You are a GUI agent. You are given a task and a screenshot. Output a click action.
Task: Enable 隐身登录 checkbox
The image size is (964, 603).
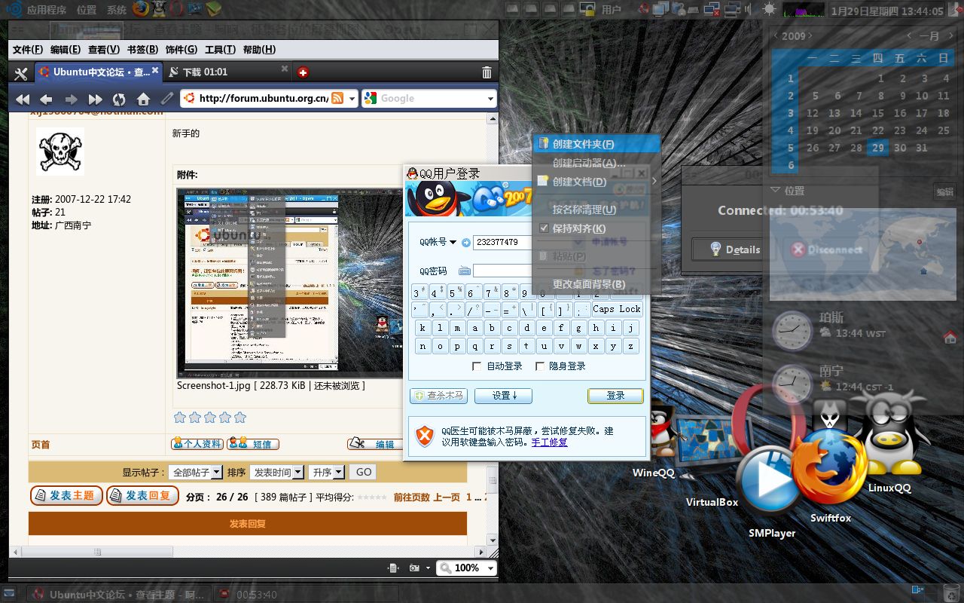539,366
